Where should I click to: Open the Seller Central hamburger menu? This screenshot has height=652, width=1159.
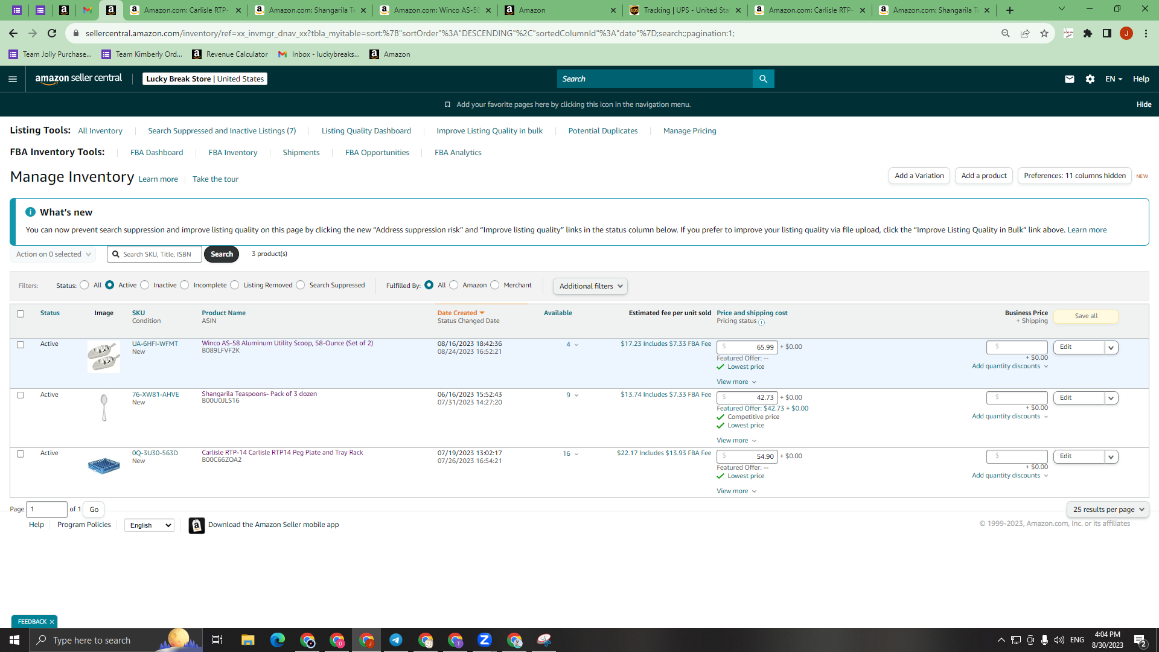pos(13,79)
